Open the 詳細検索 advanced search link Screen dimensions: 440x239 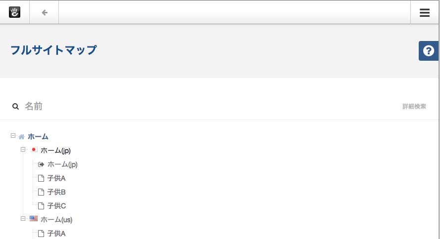(x=414, y=106)
